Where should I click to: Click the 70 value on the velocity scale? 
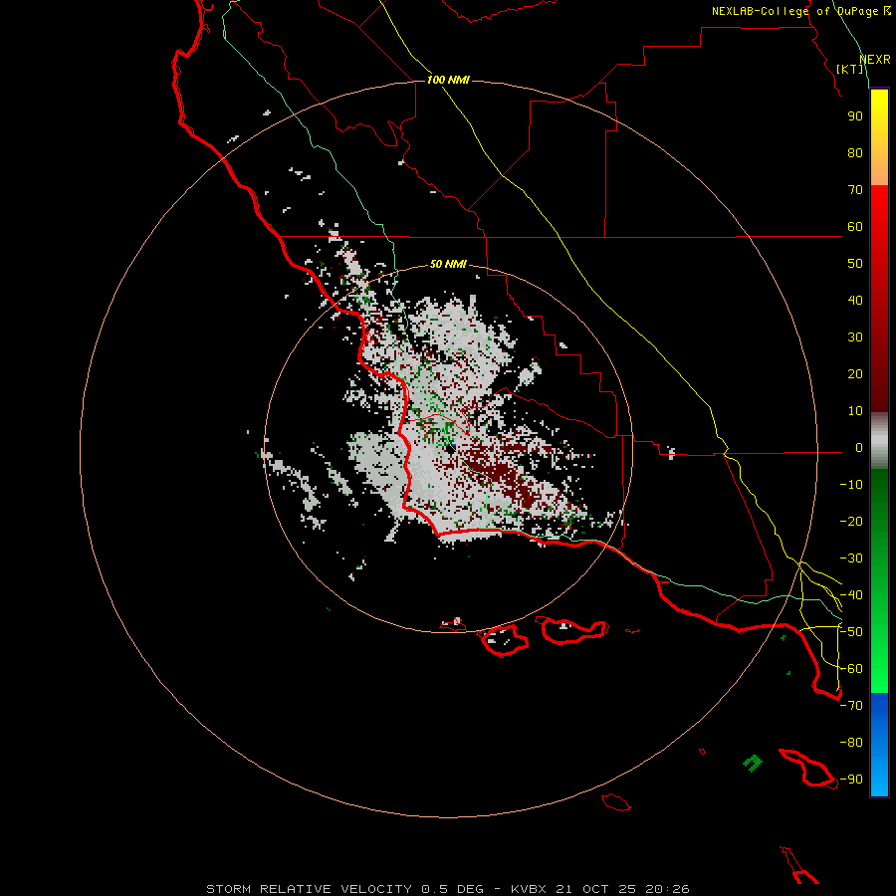[855, 190]
